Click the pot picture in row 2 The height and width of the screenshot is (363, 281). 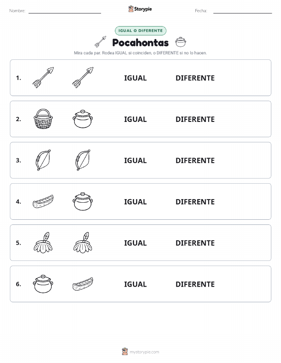(83, 119)
